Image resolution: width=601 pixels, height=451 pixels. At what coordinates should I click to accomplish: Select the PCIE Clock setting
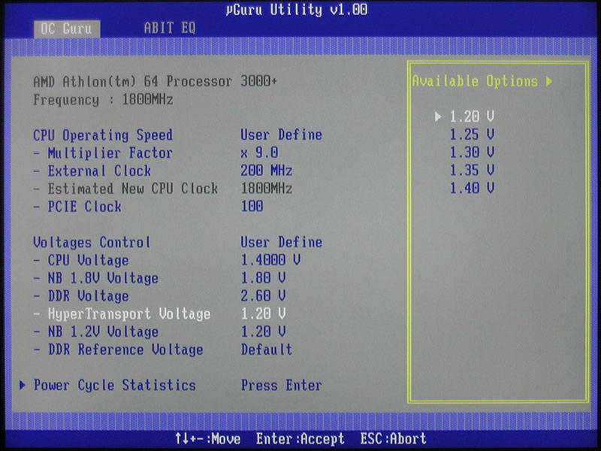[x=77, y=207]
